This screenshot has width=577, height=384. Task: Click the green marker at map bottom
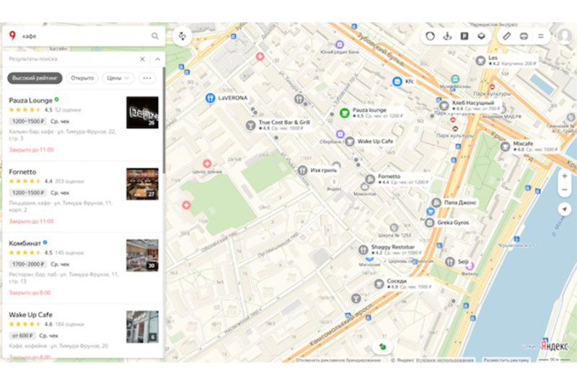[x=382, y=347]
